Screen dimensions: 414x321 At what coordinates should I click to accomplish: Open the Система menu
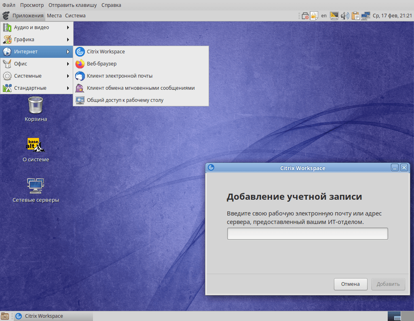pyautogui.click(x=75, y=15)
